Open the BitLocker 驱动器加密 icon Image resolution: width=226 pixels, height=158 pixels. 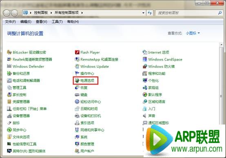9,52
